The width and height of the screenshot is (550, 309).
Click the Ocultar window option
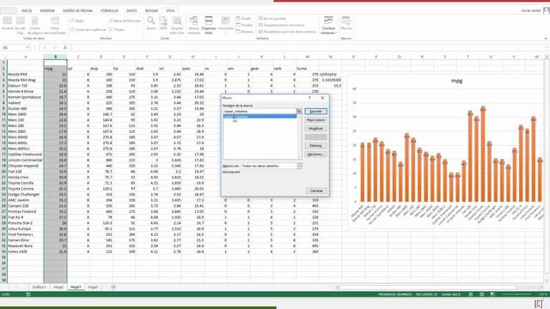244,25
